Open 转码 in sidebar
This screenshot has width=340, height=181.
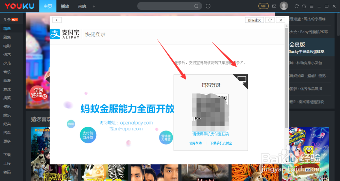click(7, 172)
